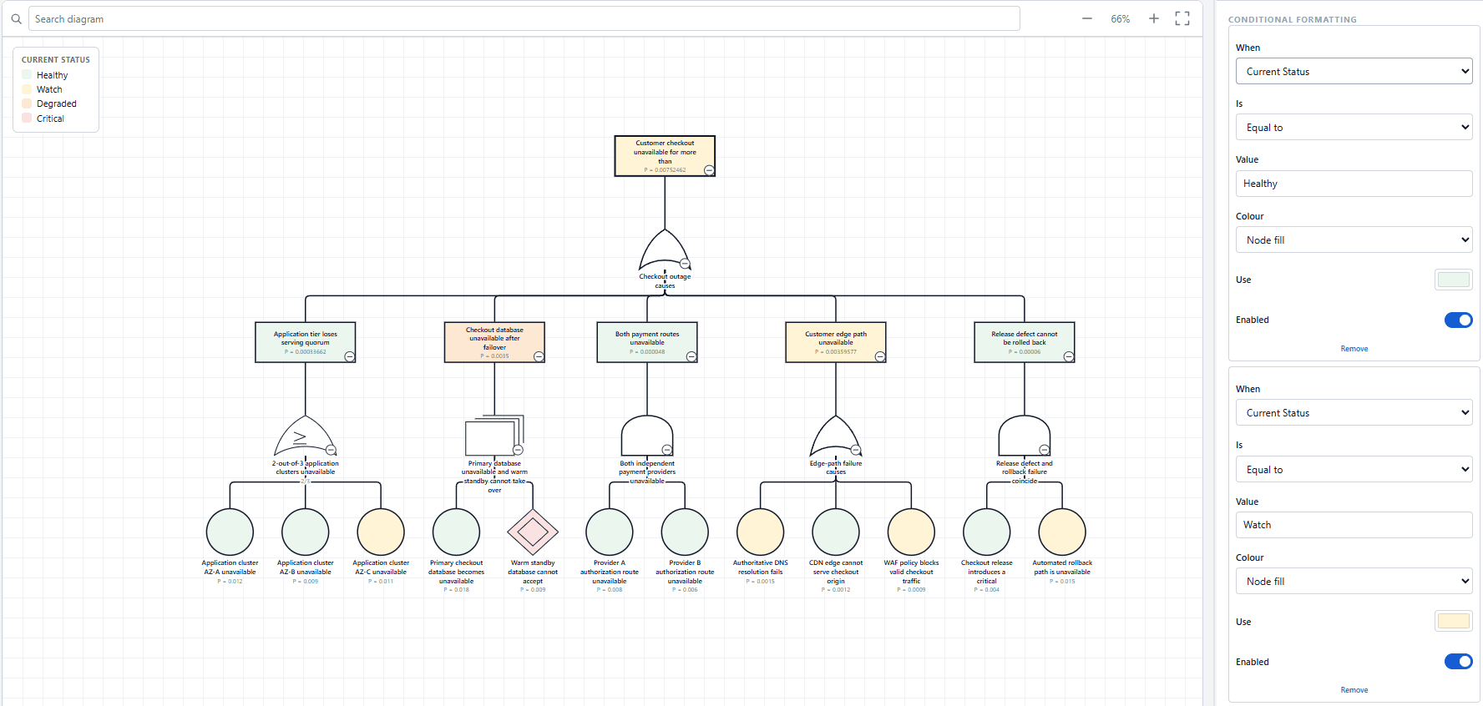The width and height of the screenshot is (1483, 706).
Task: Select the WAF policy blocks event circle
Action: [x=911, y=532]
